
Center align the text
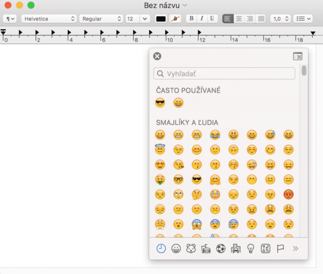238,18
